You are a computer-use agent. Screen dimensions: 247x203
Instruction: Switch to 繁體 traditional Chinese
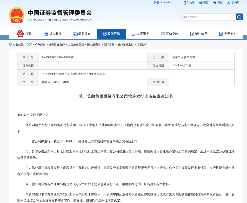coord(157,3)
